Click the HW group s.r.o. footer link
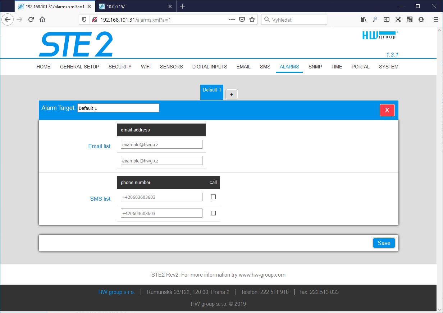Screen dimensions: 443x313 (117, 292)
